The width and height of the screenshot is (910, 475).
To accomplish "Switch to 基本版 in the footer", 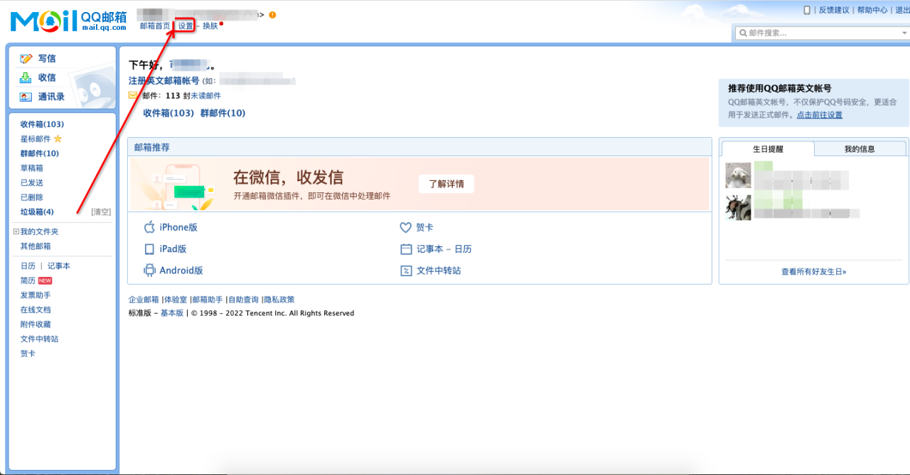I will (x=172, y=313).
